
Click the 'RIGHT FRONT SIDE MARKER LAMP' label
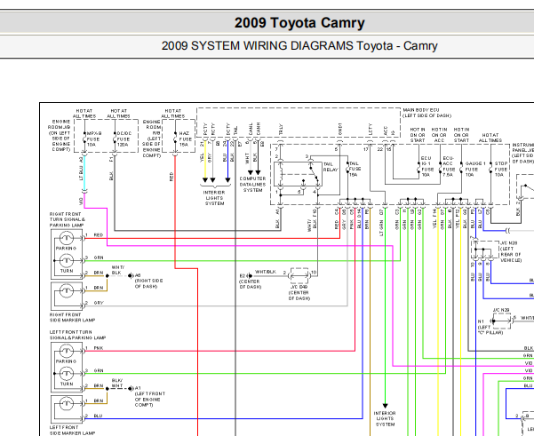coord(72,317)
